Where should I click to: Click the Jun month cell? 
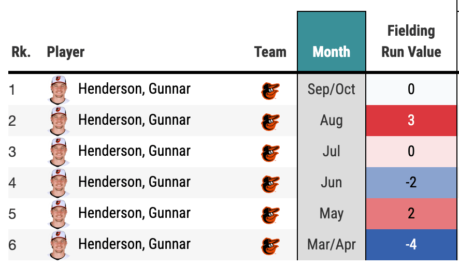(x=332, y=183)
